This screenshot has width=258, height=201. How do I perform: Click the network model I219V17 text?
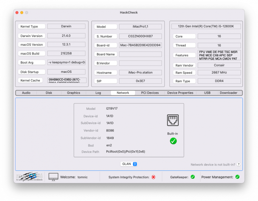(112, 109)
